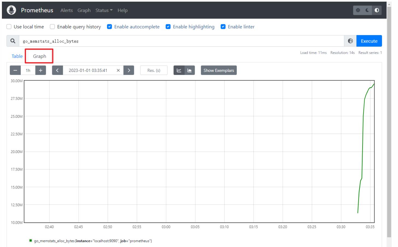This screenshot has height=247, width=398.
Task: Click the Res. (s) resolution field
Action: coord(154,70)
